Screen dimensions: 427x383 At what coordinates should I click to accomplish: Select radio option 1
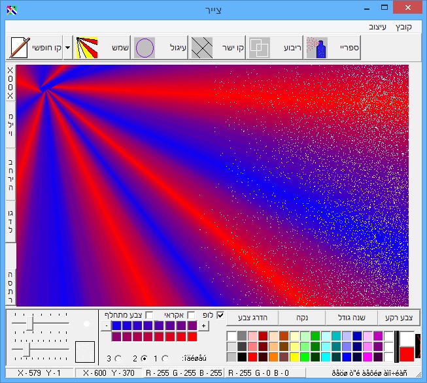pos(165,359)
